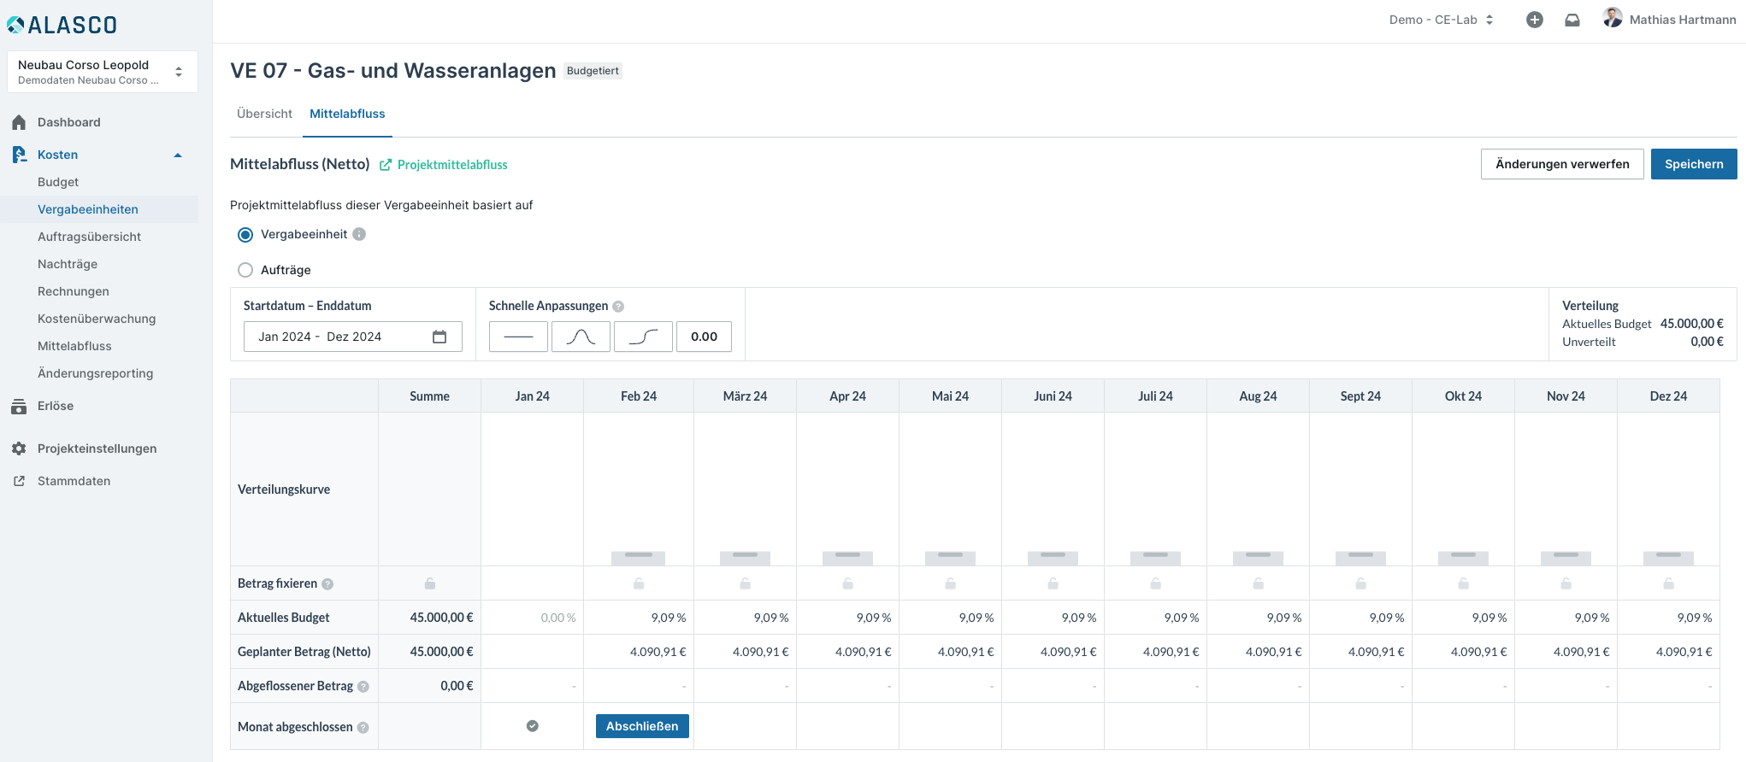Click the quick adjustment value field 0.00
This screenshot has width=1746, height=762.
point(705,337)
